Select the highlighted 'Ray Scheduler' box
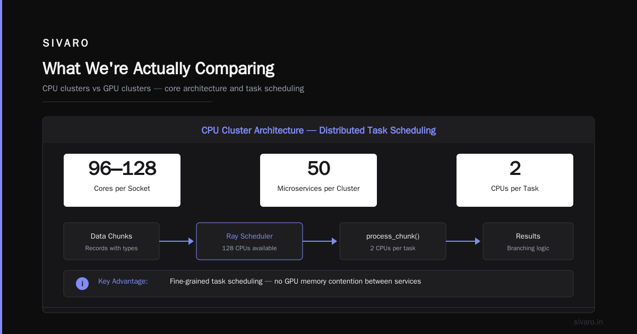Screen dimensions: 637x334 [249, 241]
